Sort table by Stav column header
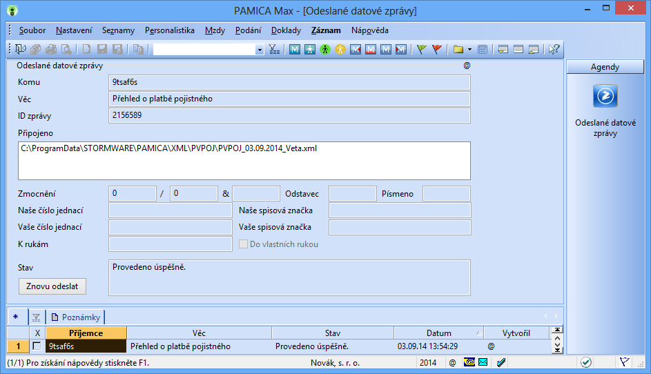 coord(333,333)
